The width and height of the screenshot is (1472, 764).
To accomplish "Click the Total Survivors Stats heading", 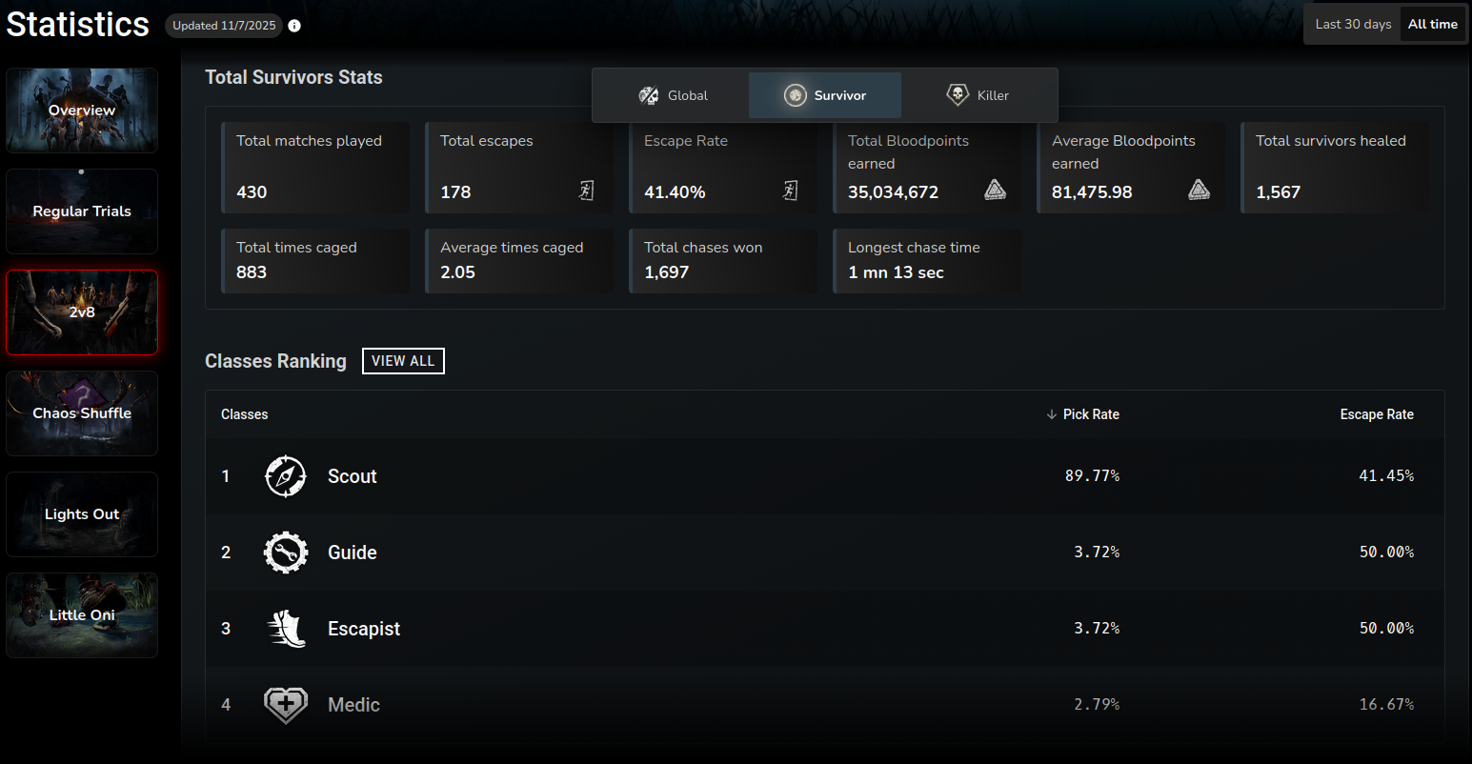I will click(293, 77).
